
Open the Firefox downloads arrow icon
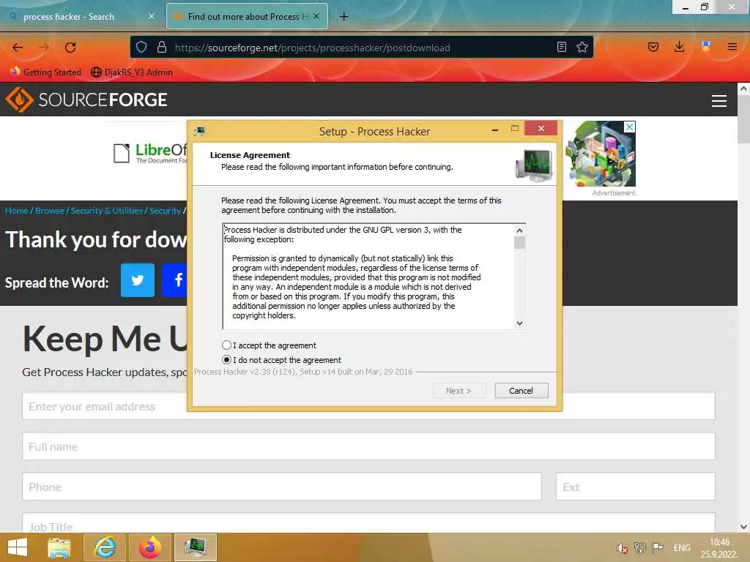pyautogui.click(x=679, y=47)
